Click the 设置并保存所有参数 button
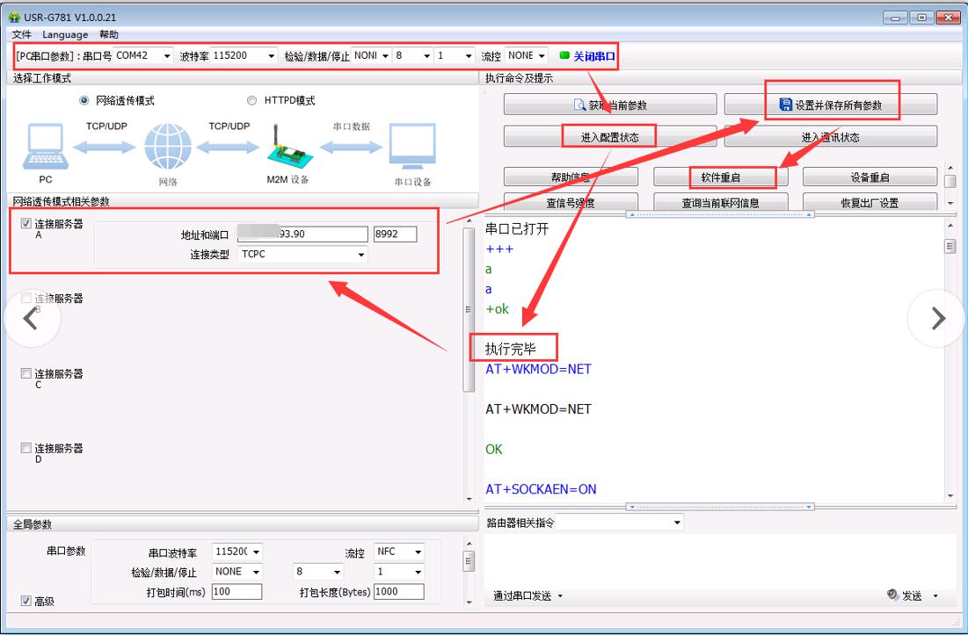The height and width of the screenshot is (635, 968). pyautogui.click(x=831, y=105)
